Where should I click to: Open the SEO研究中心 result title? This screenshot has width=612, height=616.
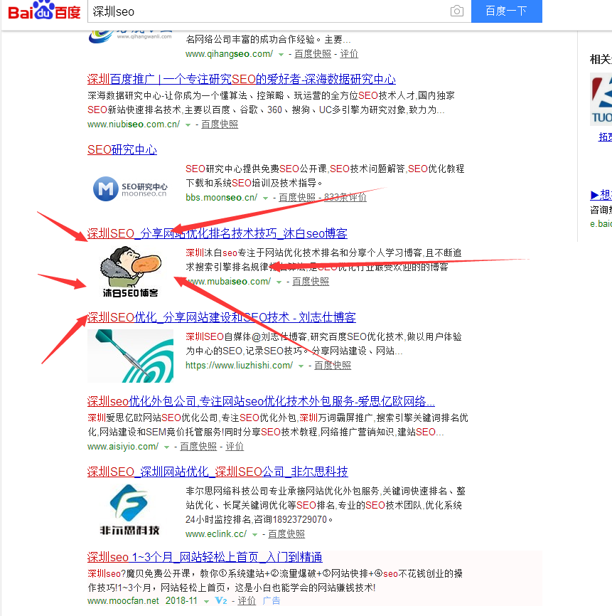click(x=122, y=149)
